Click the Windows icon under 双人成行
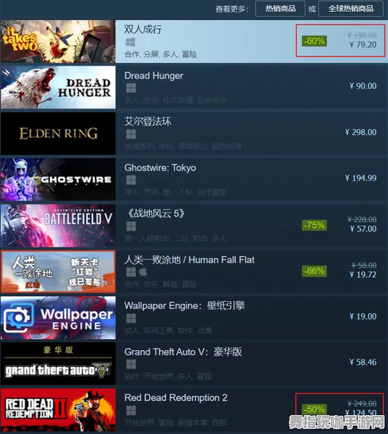Image resolution: width=388 pixels, height=434 pixels. [x=130, y=42]
